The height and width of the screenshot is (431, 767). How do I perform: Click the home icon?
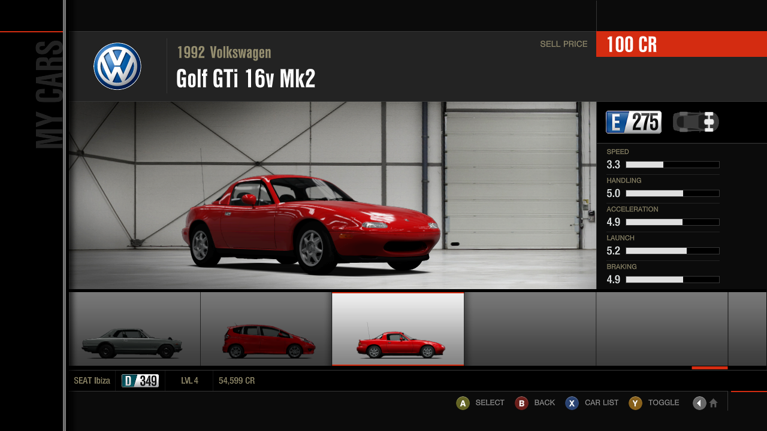coord(713,403)
